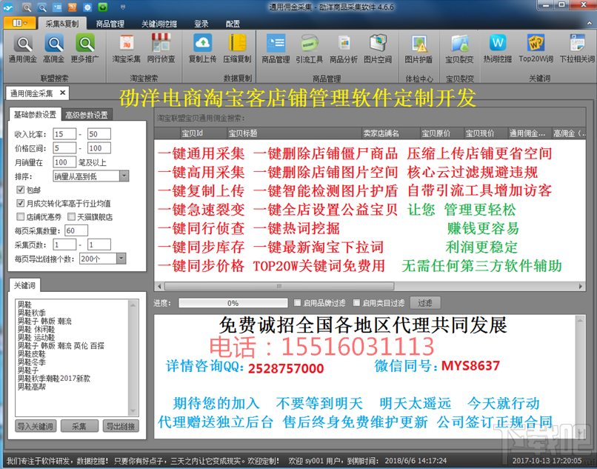Open the 通用佣金 search tool

click(x=23, y=48)
